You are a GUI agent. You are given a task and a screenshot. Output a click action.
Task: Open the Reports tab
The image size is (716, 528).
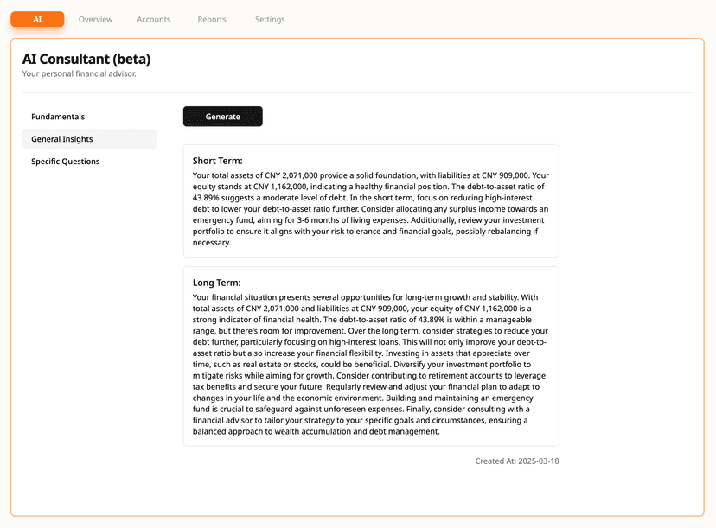click(x=212, y=19)
